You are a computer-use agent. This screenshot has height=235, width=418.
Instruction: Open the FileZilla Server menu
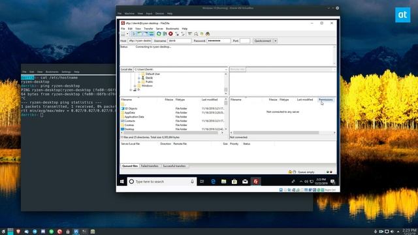[x=159, y=29]
